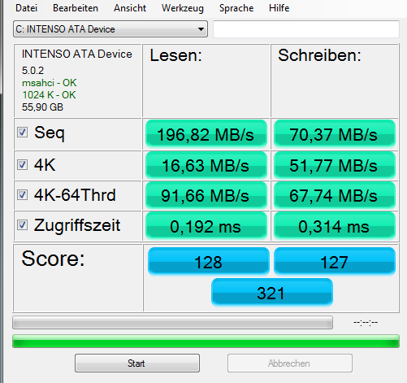Click the 4K-64Thrd read value 91,66 MB/s
Viewport: 407px width, 383px height.
(x=206, y=195)
